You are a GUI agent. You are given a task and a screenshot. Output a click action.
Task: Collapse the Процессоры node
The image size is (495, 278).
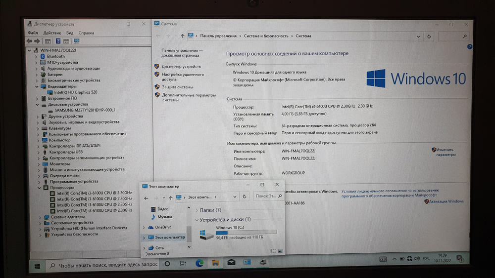click(x=40, y=188)
